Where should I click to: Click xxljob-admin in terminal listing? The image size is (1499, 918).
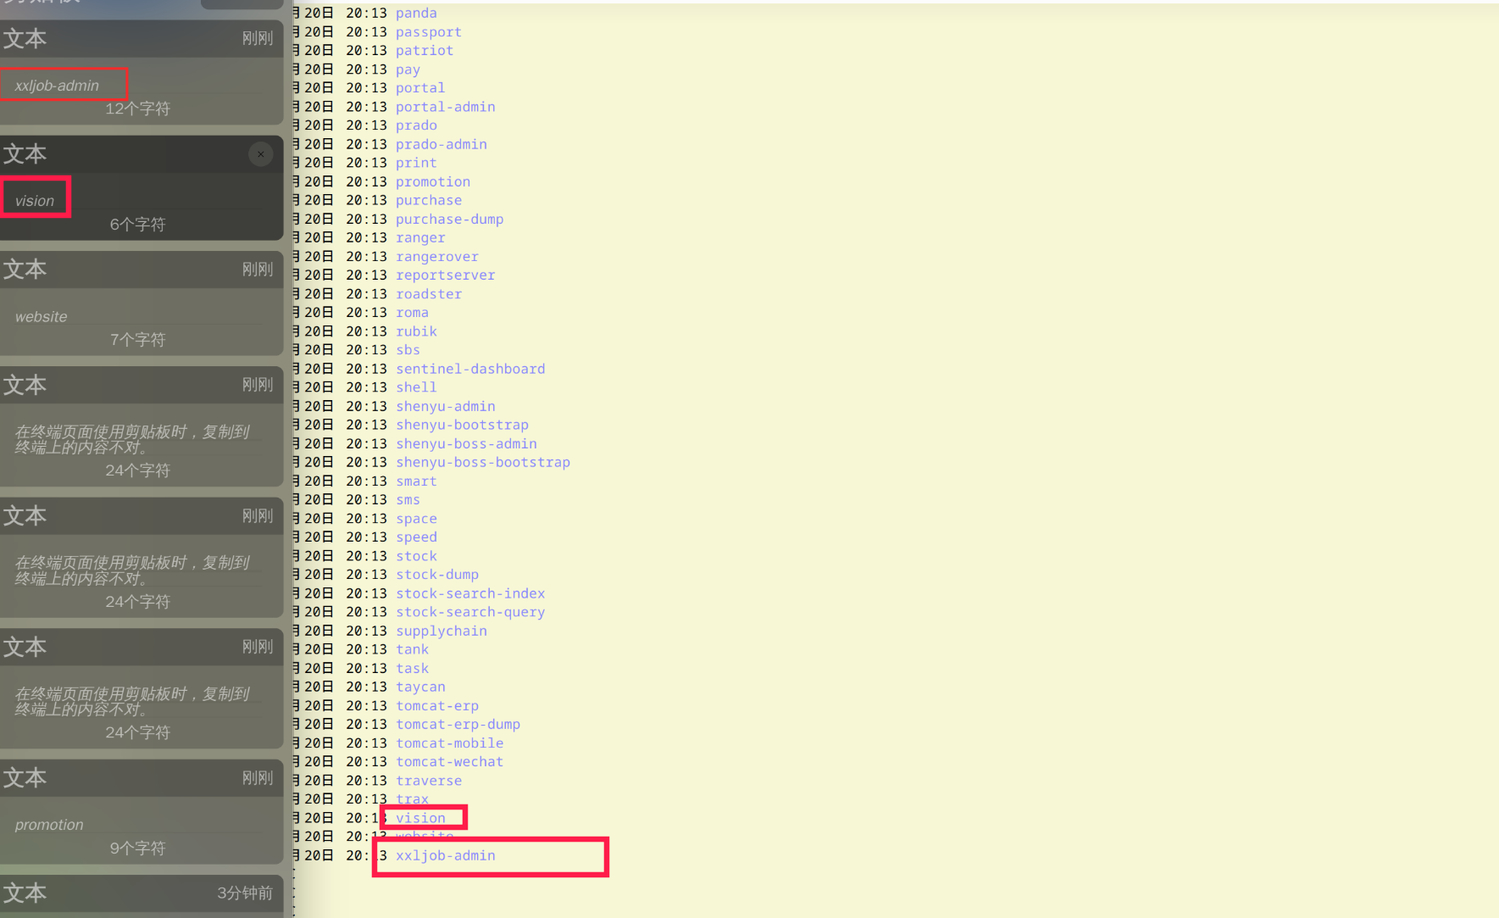pyautogui.click(x=446, y=855)
